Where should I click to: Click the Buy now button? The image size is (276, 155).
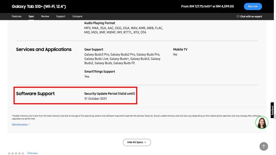tap(253, 6)
